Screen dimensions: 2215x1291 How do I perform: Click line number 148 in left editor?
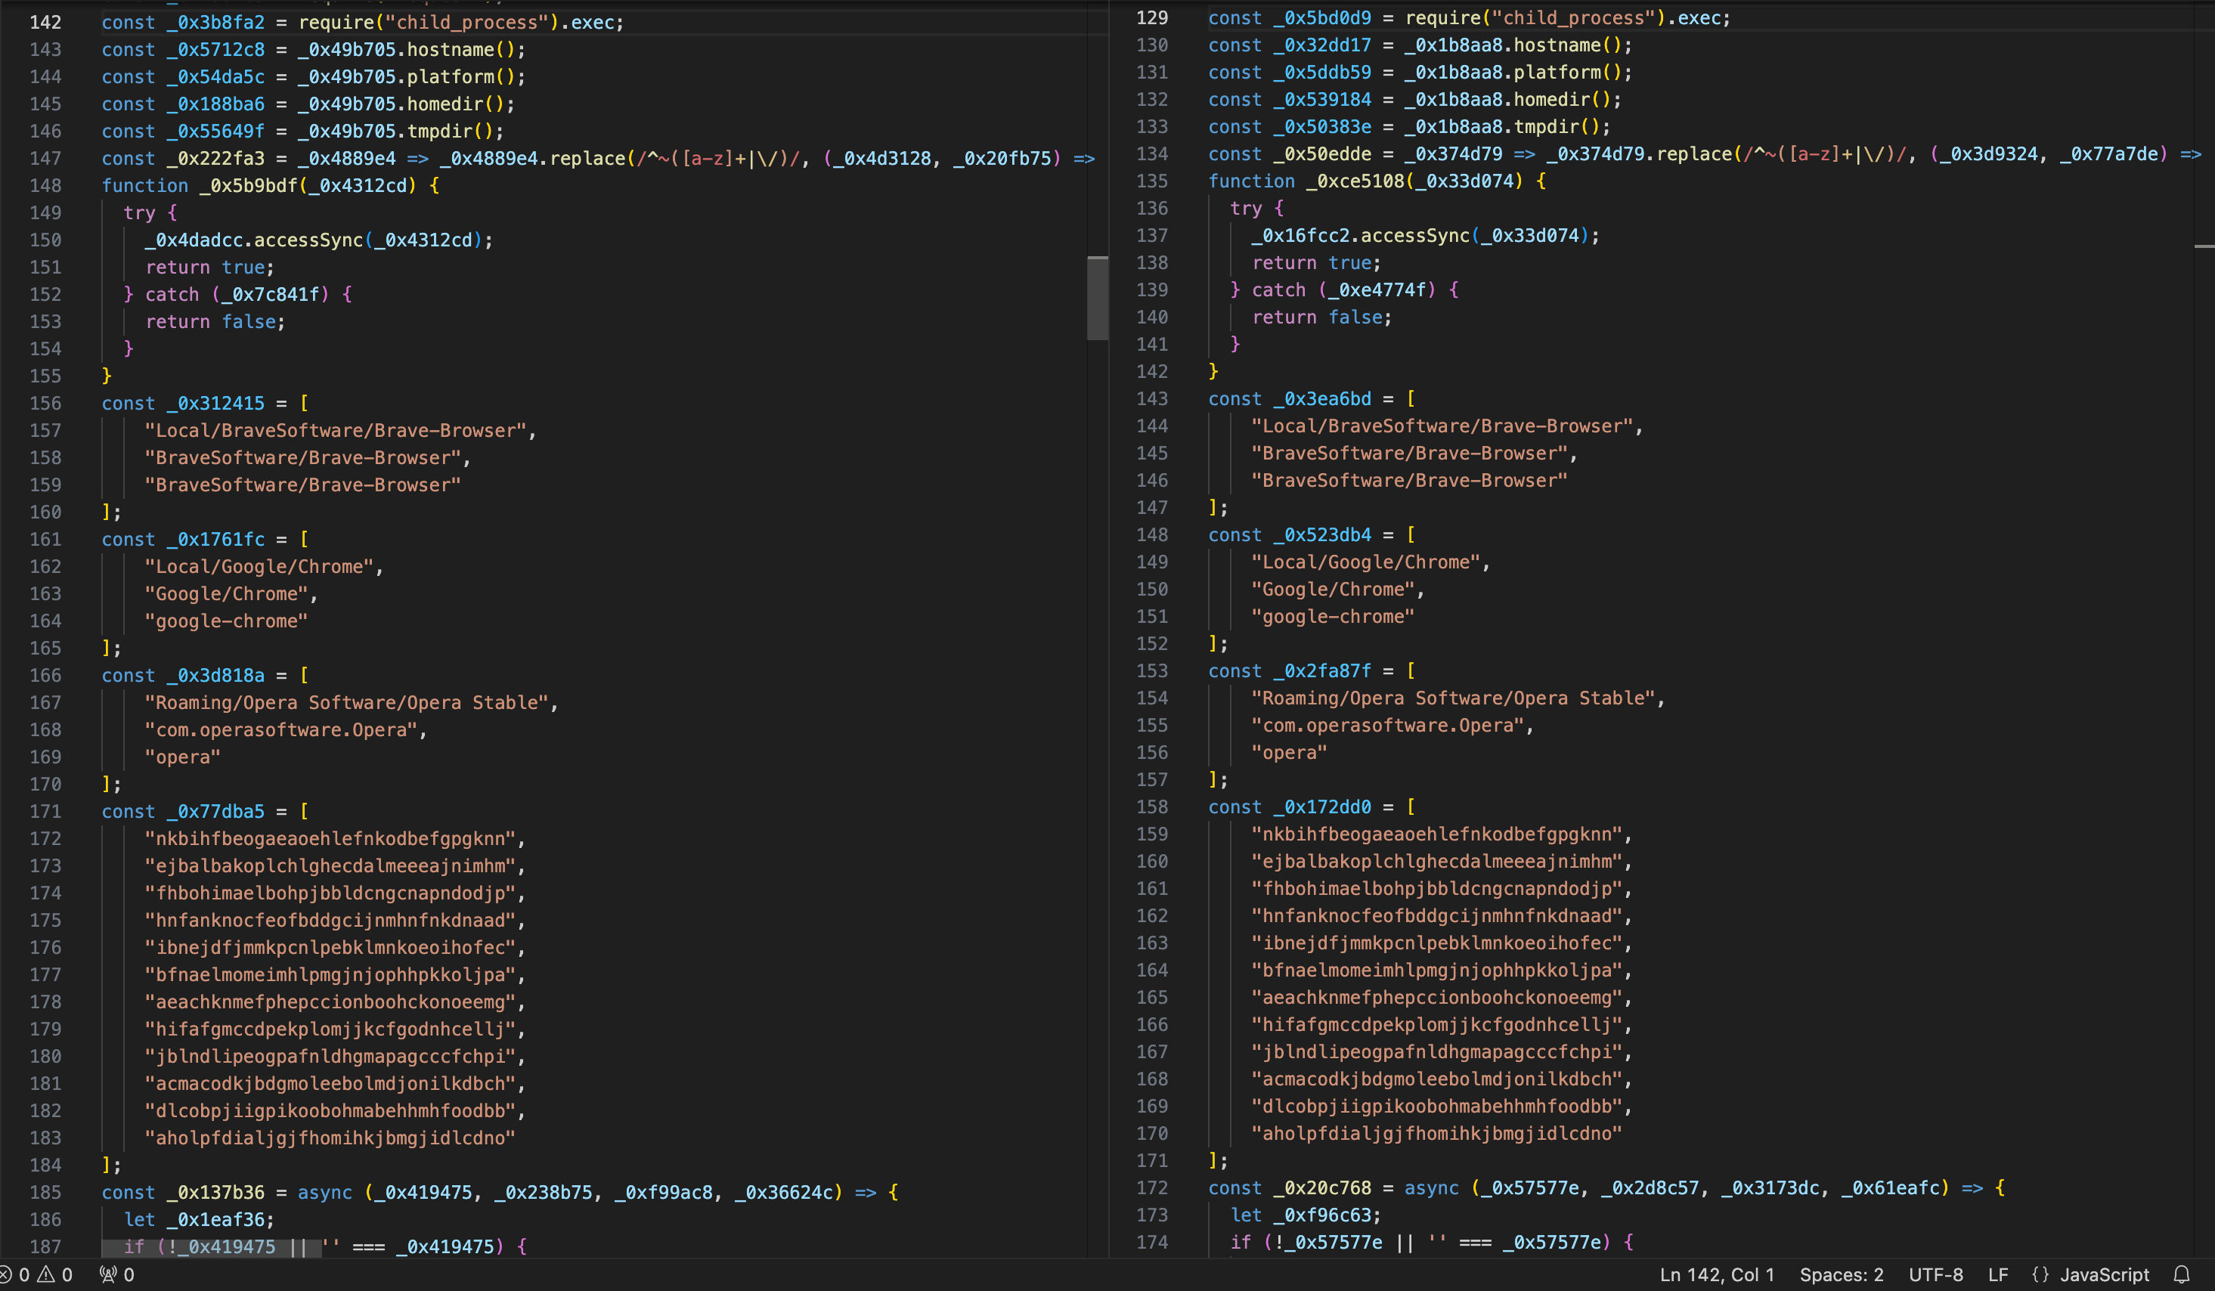point(45,185)
